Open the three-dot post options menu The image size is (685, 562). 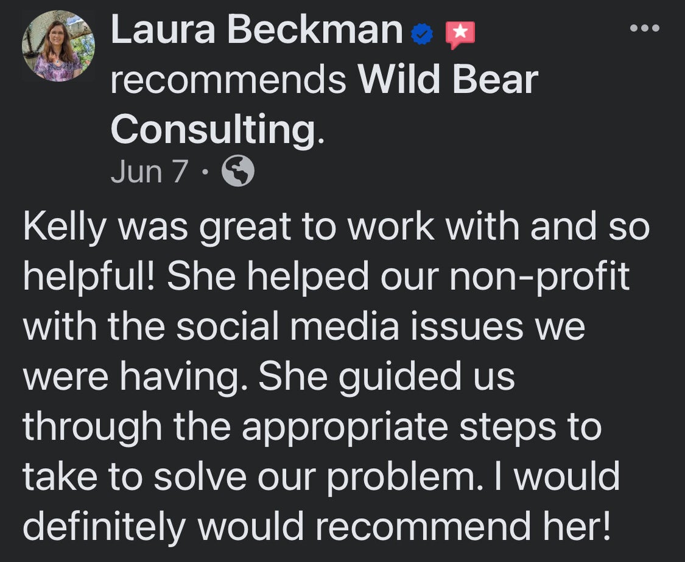pyautogui.click(x=645, y=28)
